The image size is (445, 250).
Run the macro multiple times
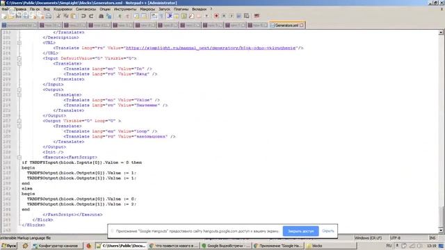tap(239, 16)
